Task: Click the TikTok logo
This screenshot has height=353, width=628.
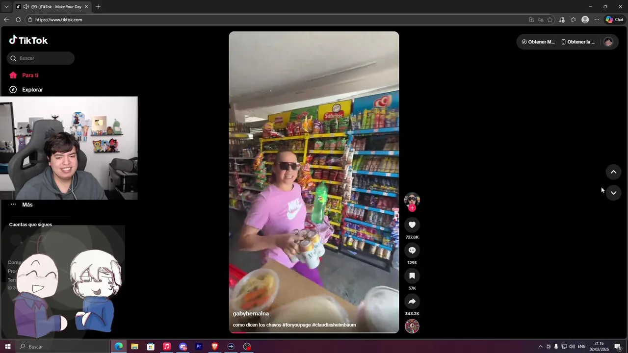Action: (28, 40)
